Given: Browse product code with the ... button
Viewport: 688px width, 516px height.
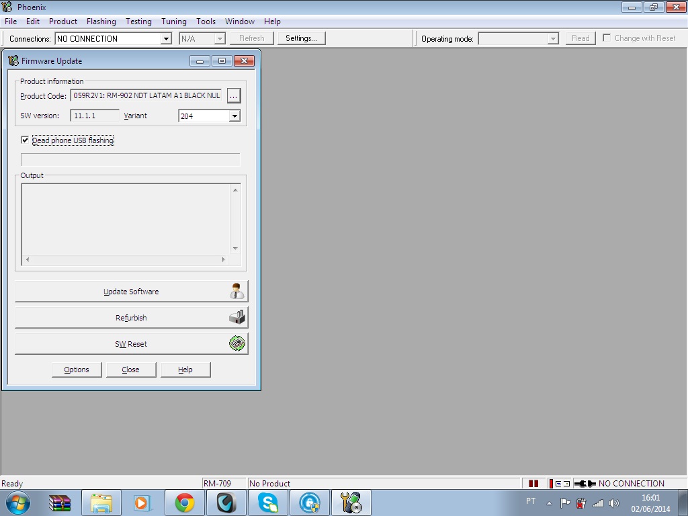Looking at the screenshot, I should (233, 95).
